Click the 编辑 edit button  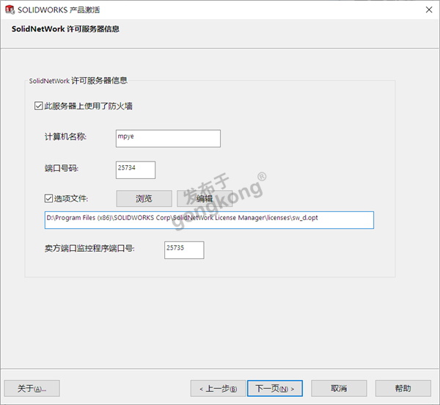[205, 198]
